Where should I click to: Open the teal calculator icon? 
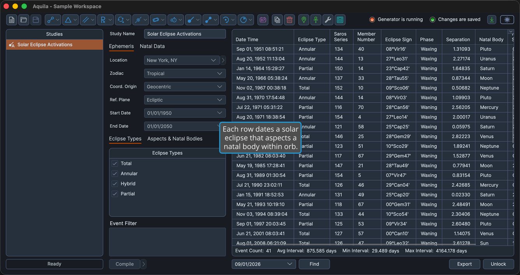tap(340, 20)
